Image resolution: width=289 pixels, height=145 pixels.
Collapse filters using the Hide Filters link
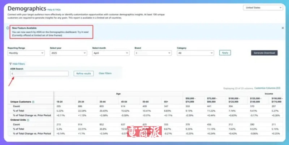pos(19,64)
